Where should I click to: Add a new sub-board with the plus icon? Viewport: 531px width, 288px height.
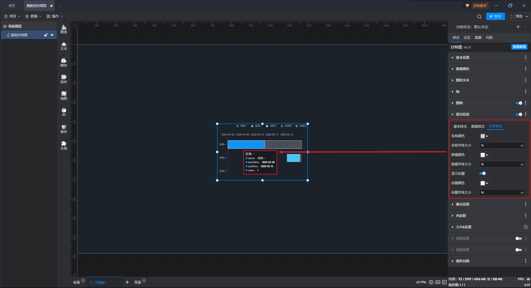(127, 282)
